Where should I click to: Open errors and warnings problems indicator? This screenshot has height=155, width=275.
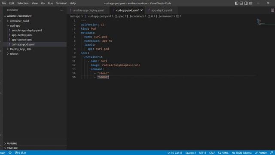20,153
